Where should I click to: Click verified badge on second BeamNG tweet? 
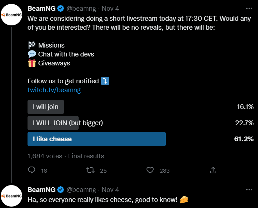(60, 190)
